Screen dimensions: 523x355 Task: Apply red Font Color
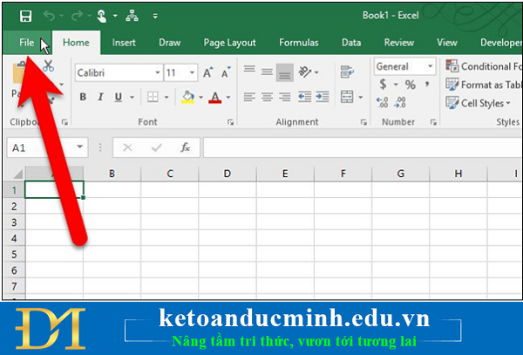(x=215, y=97)
